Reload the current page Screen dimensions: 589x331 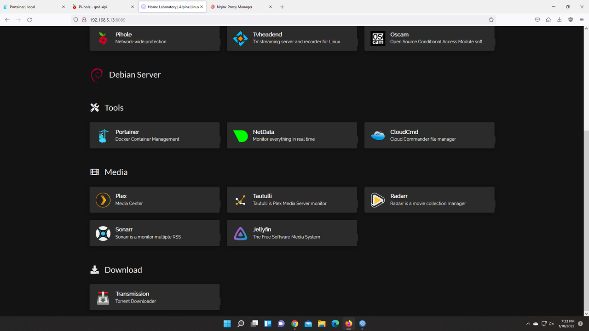point(29,20)
